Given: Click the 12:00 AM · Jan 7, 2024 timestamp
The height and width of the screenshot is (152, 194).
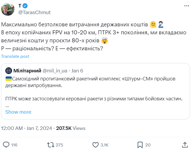Looking at the screenshot, I should [26, 128].
